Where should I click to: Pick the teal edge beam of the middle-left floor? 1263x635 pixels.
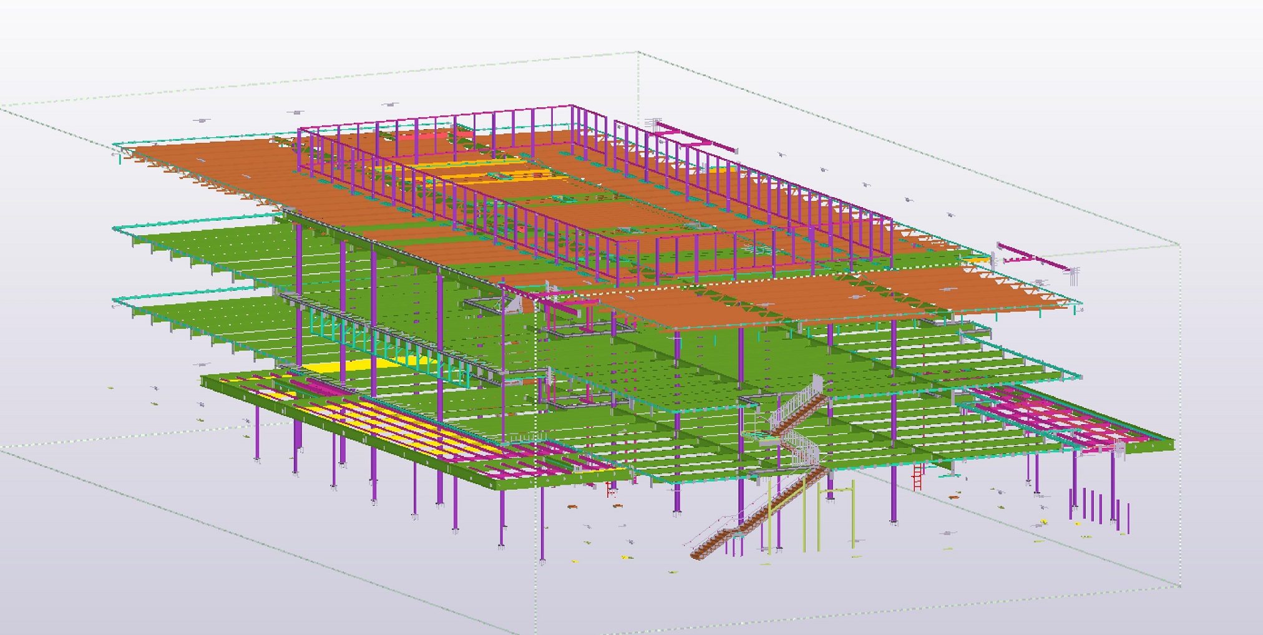pyautogui.click(x=187, y=299)
